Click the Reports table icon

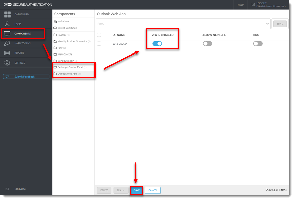pos(7,53)
